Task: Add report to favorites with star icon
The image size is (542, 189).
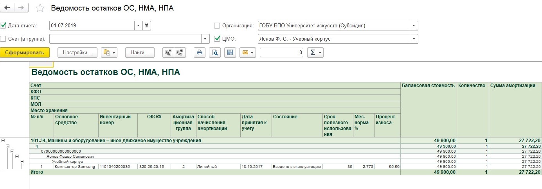Action: point(40,8)
